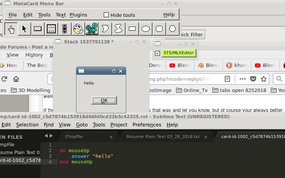Click the green STS/MLXEditor button

(179, 53)
